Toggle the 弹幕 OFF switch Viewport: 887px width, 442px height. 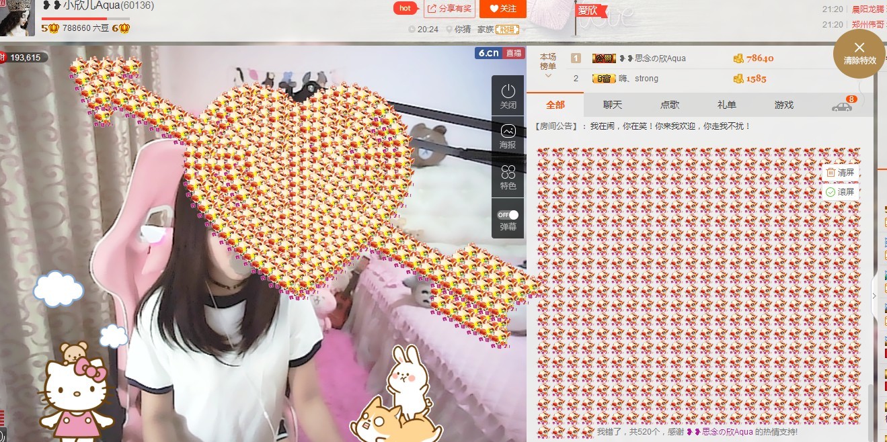click(x=508, y=215)
